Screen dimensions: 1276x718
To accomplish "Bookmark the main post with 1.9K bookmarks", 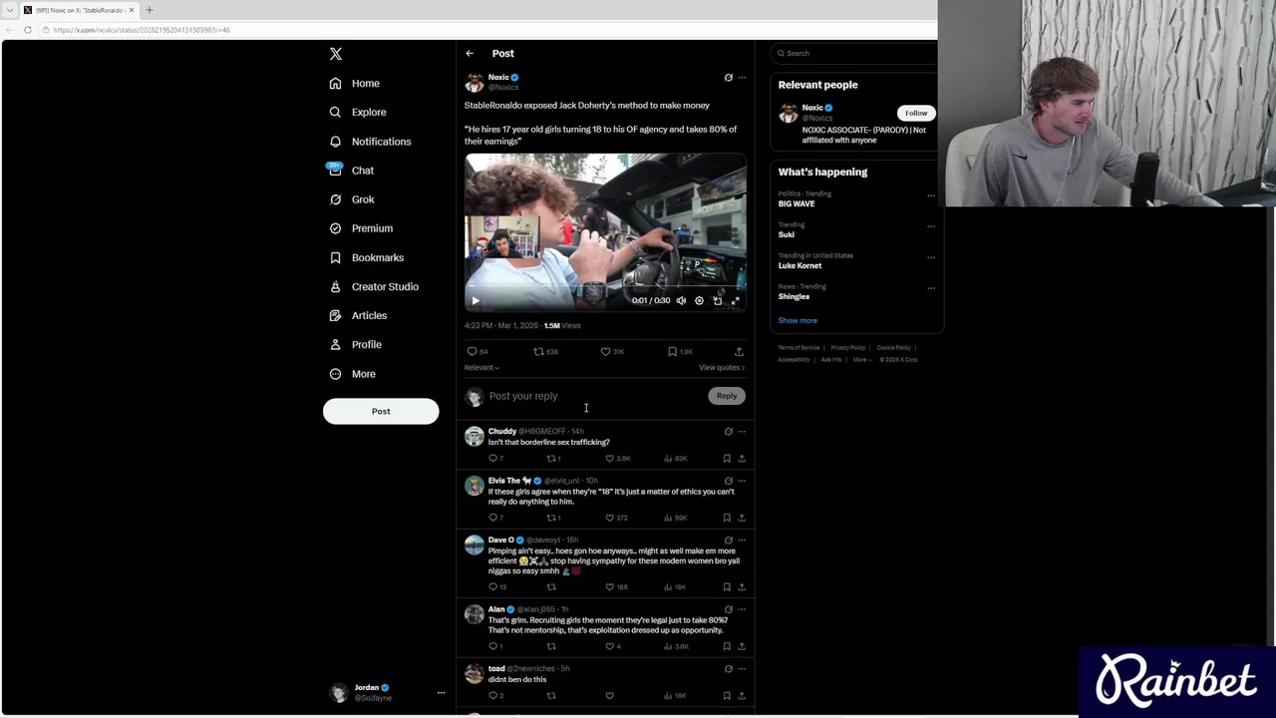I will coord(679,352).
